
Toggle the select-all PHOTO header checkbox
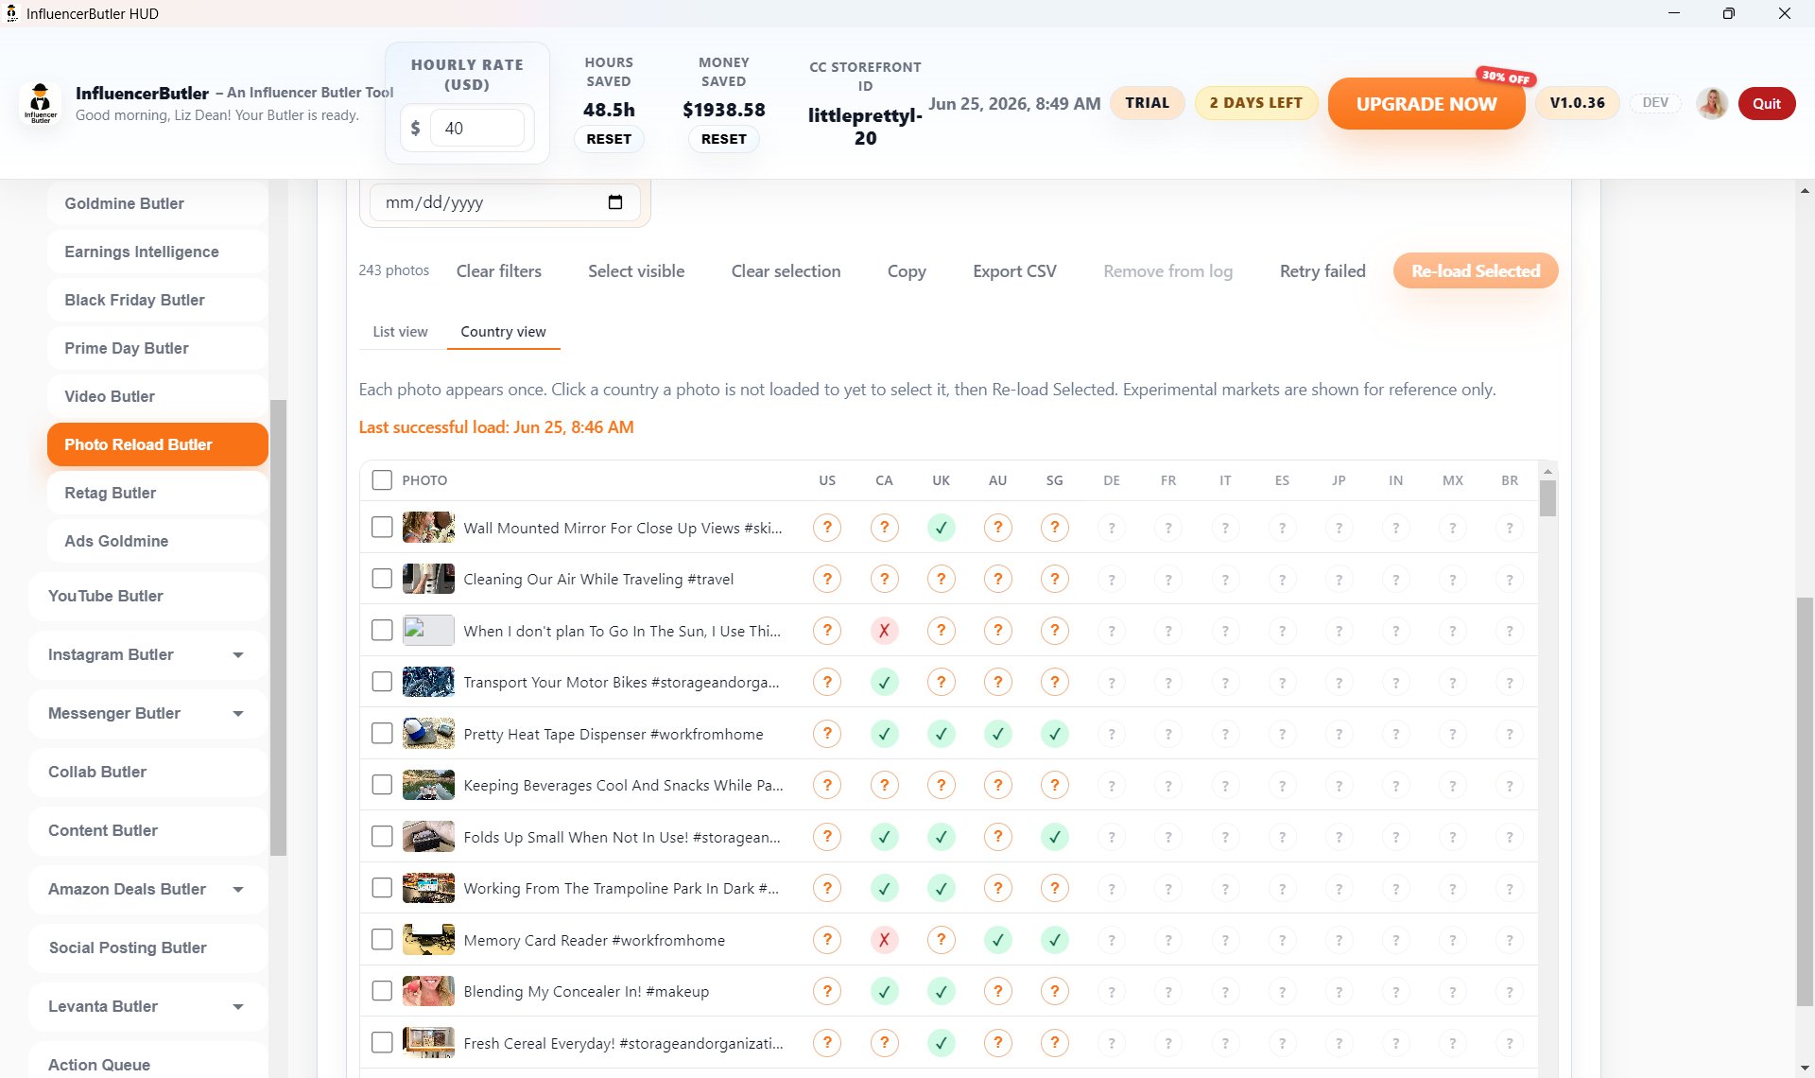tap(382, 480)
